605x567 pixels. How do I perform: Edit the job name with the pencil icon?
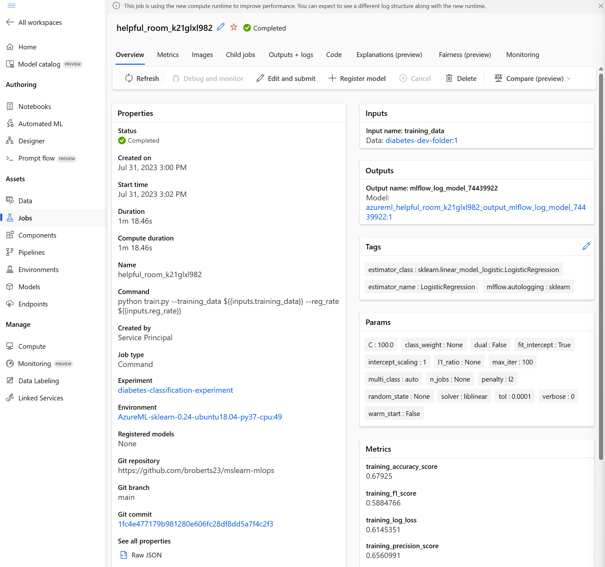coord(220,27)
